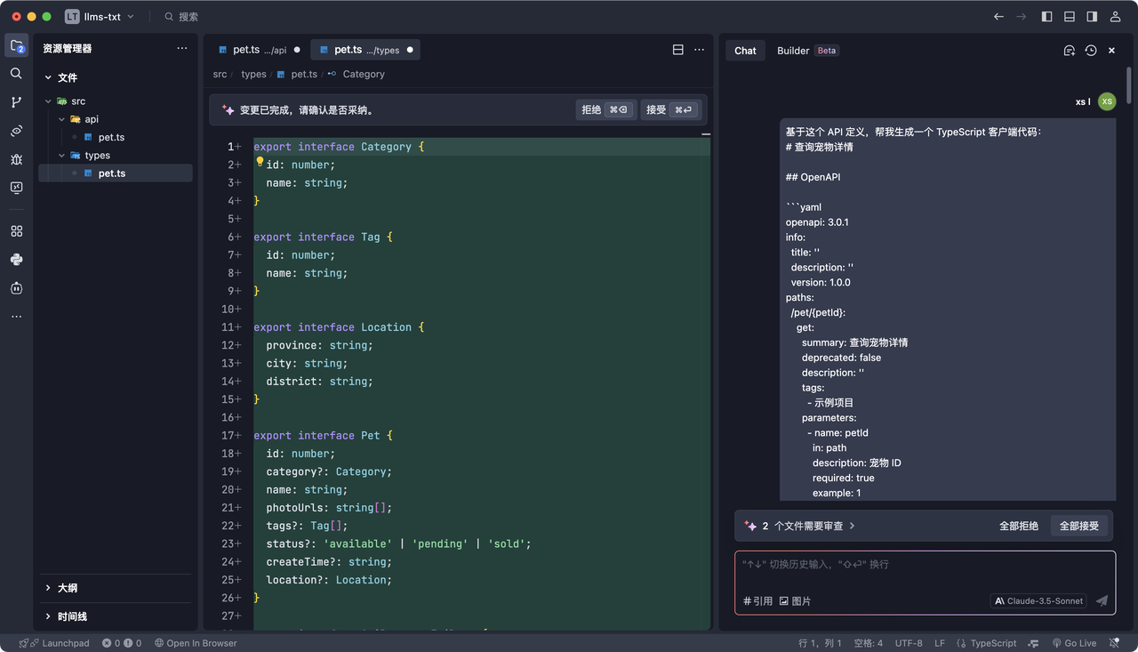Click Open In Browser in status bar
1138x652 pixels.
click(x=196, y=643)
